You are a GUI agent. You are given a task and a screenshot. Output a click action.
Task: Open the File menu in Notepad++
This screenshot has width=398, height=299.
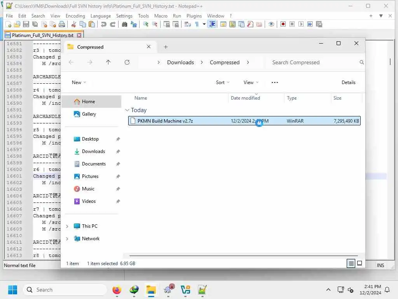[x=9, y=16]
